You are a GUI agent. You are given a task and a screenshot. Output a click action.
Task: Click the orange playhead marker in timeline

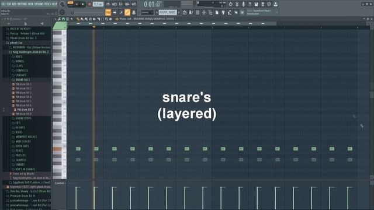click(94, 27)
